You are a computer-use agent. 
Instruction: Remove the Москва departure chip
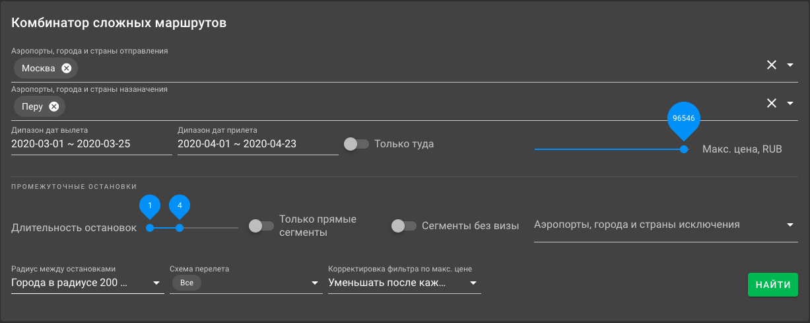coord(66,68)
